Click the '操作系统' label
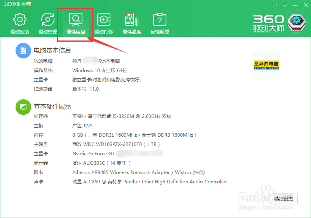The image size is (311, 218). click(43, 70)
